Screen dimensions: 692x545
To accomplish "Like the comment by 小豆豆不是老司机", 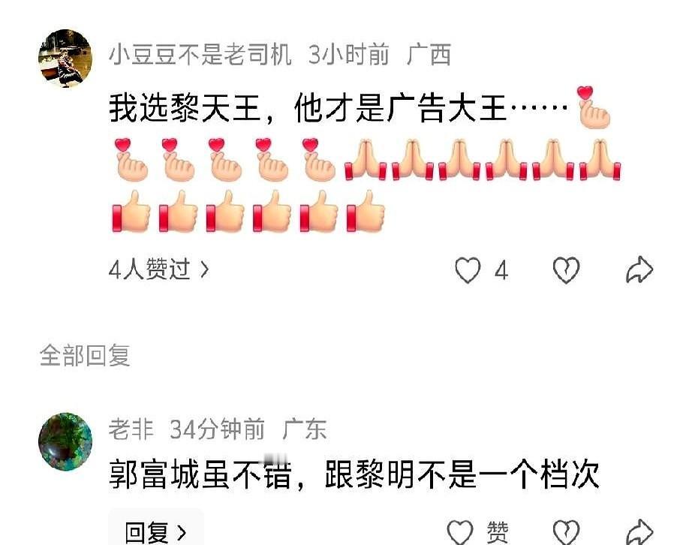I will (x=468, y=269).
